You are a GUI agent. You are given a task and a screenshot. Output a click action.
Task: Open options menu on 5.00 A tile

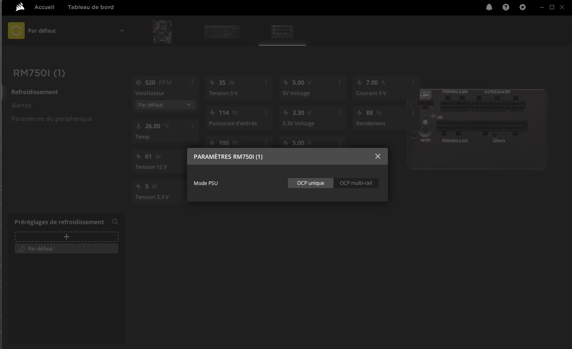click(x=339, y=143)
